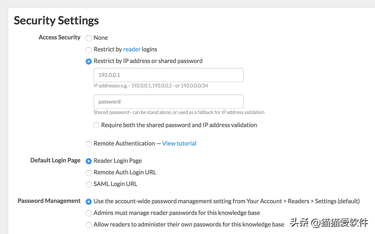This screenshot has width=375, height=234.
Task: Choose Reader Login Page as default
Action: [89, 161]
